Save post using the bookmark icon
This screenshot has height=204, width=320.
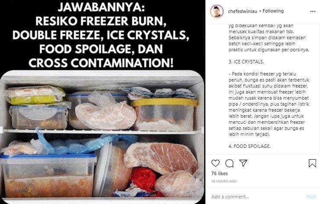click(x=312, y=163)
